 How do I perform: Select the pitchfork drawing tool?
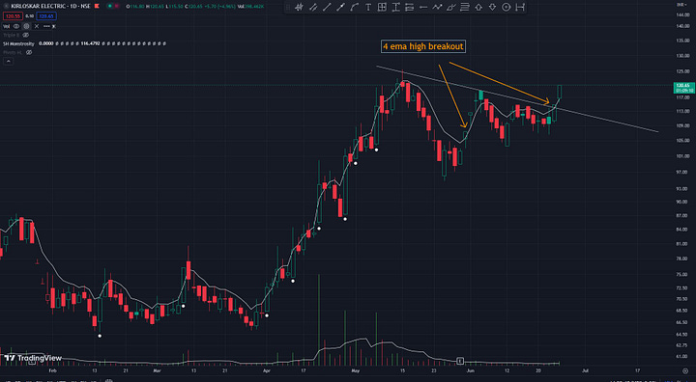point(299,7)
